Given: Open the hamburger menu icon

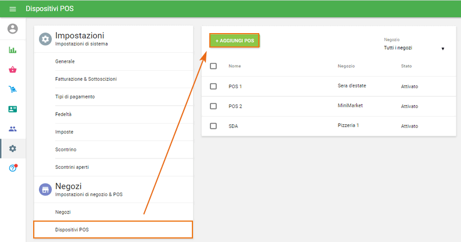Looking at the screenshot, I should [13, 9].
